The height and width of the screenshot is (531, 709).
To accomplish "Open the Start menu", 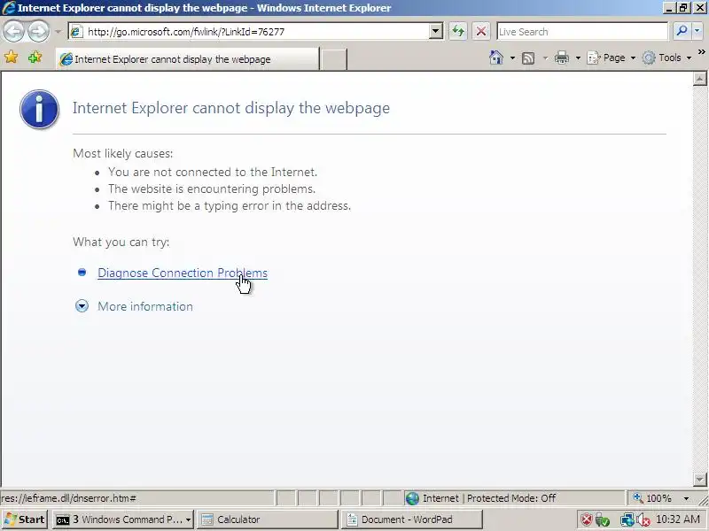I will (25, 519).
